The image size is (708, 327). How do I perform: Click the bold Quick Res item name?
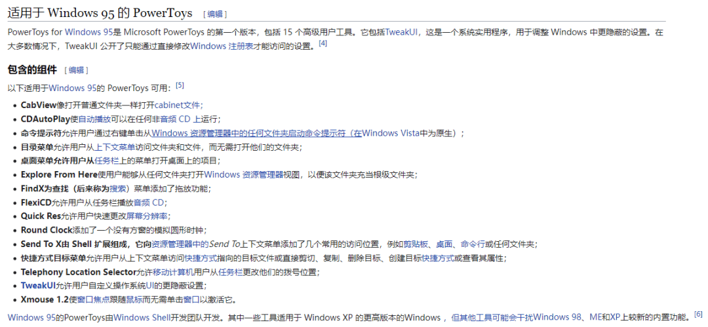point(41,216)
